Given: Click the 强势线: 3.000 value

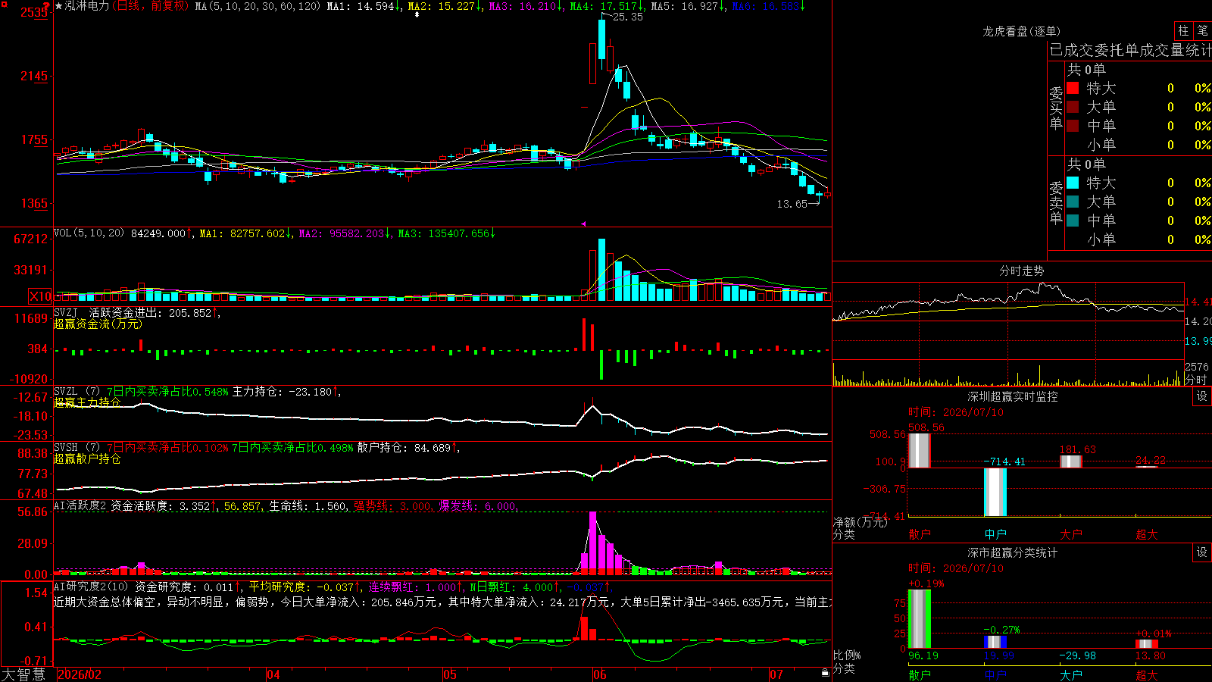Looking at the screenshot, I should [x=392, y=506].
